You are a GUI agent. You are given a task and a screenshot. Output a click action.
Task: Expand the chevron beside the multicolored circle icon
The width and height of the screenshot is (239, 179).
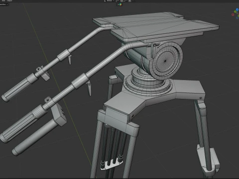118,4
